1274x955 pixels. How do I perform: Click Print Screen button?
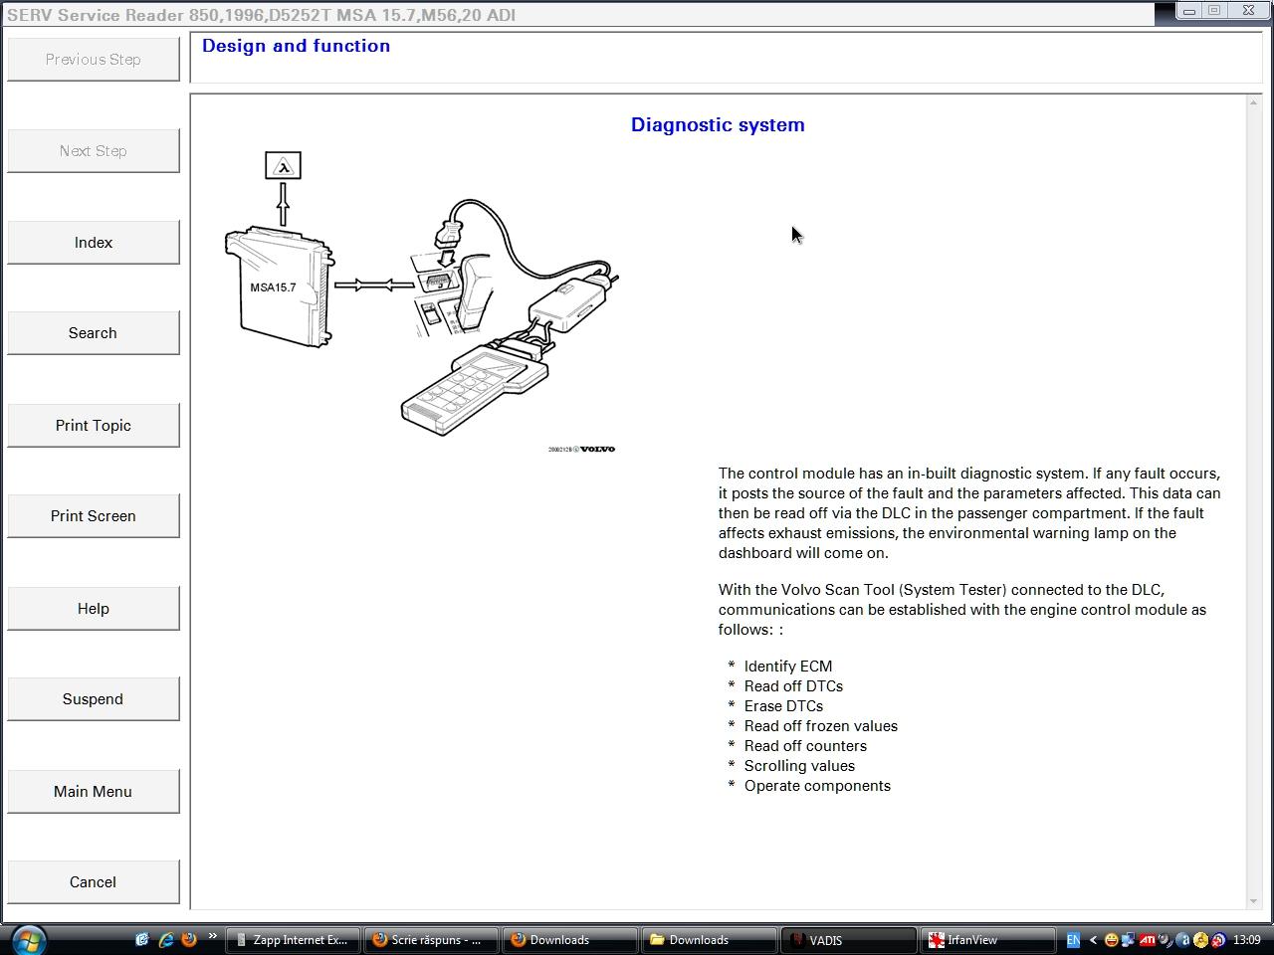click(93, 516)
